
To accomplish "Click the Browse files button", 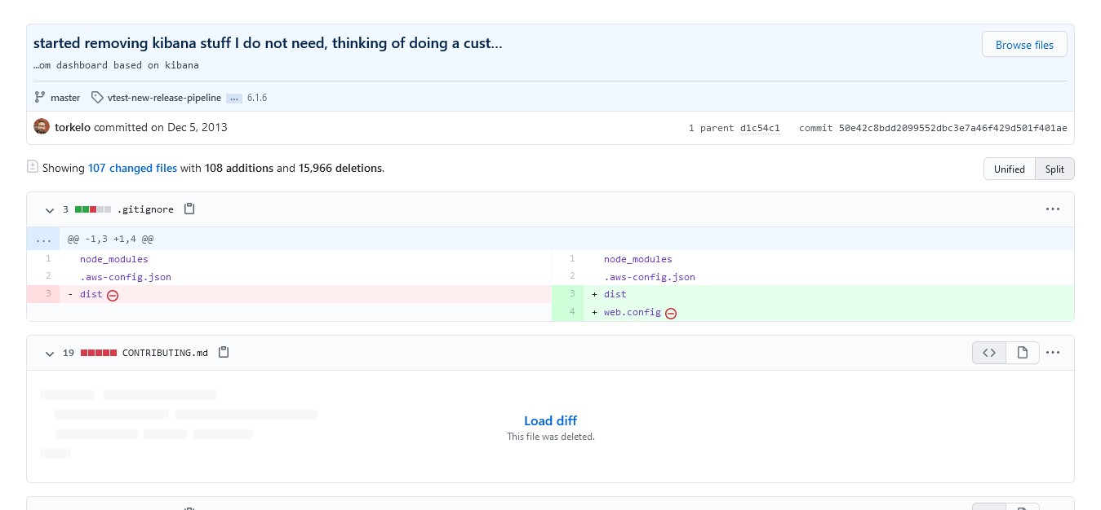I will pos(1024,44).
